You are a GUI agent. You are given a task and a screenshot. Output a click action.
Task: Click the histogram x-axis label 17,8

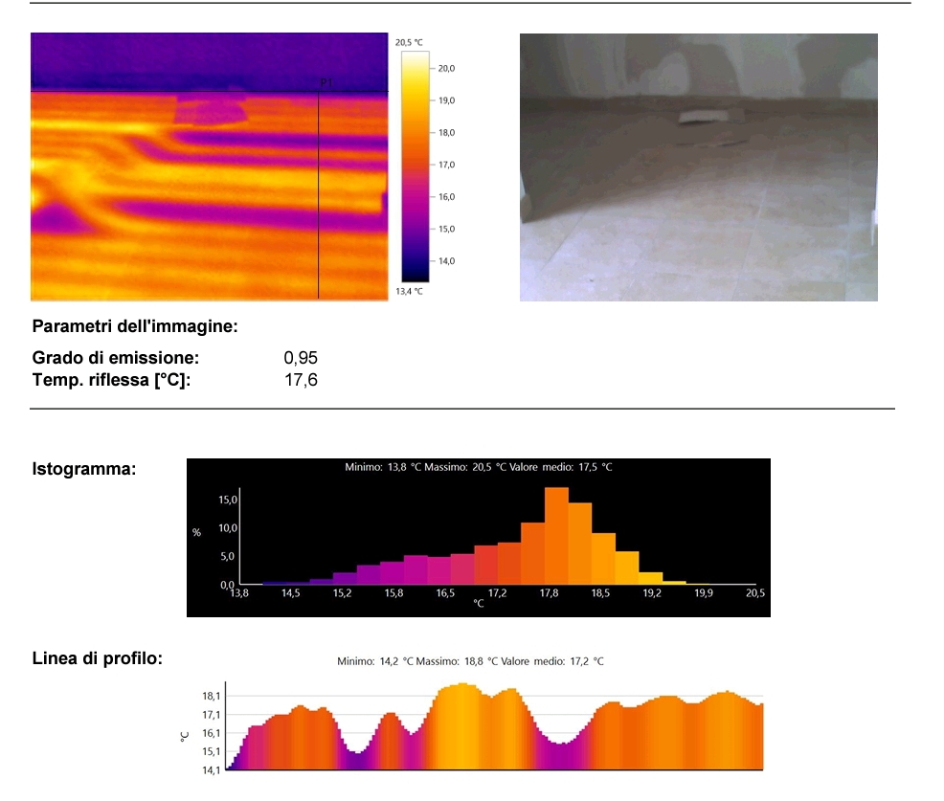549,593
